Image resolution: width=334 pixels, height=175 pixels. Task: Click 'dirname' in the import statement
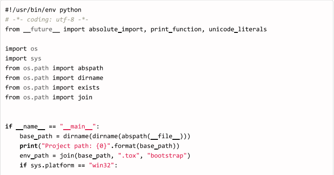pyautogui.click(x=91, y=78)
